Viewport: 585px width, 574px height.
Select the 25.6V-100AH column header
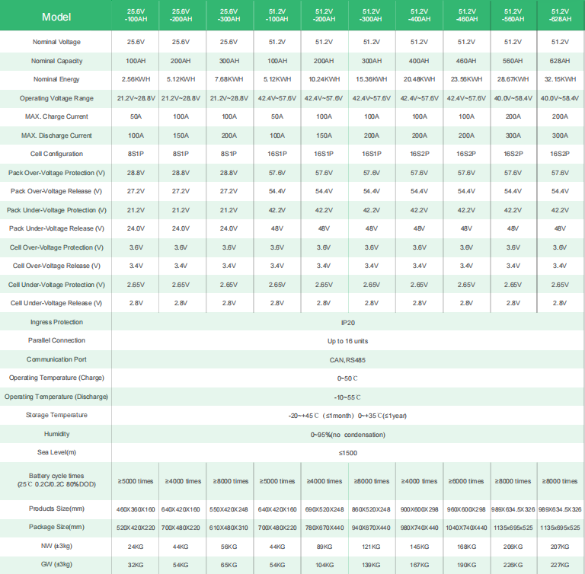pyautogui.click(x=136, y=15)
